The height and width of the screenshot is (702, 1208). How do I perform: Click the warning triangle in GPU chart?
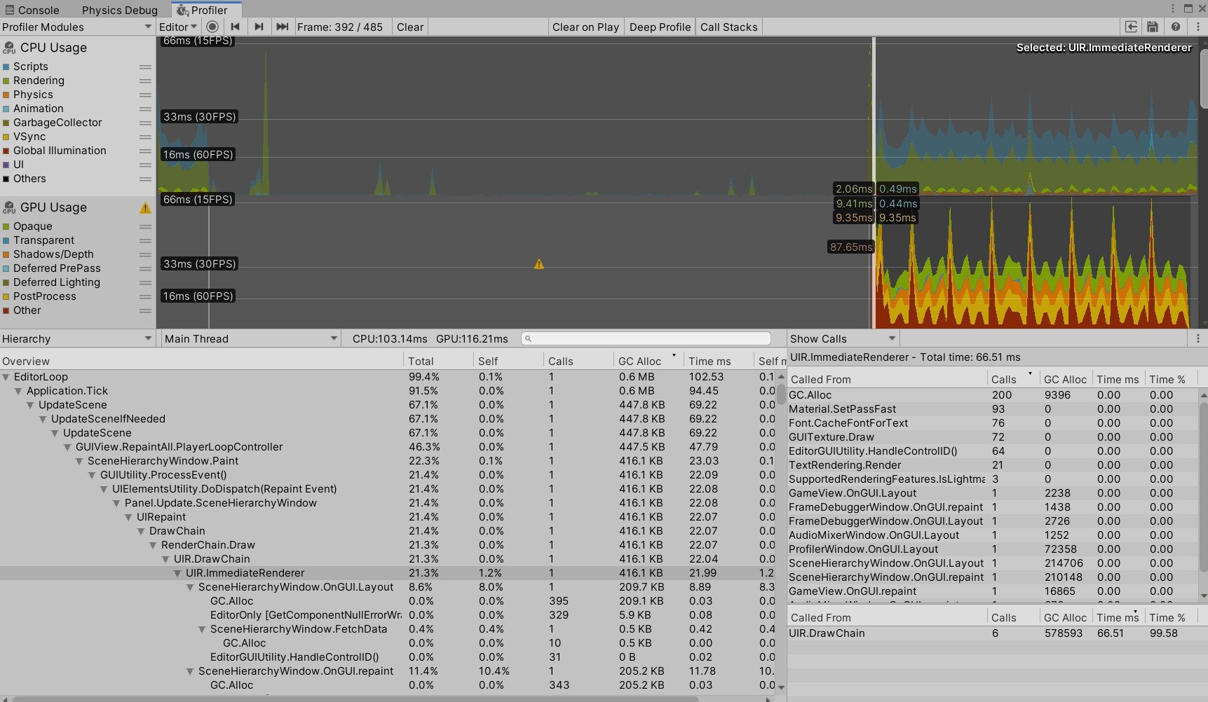click(x=538, y=264)
